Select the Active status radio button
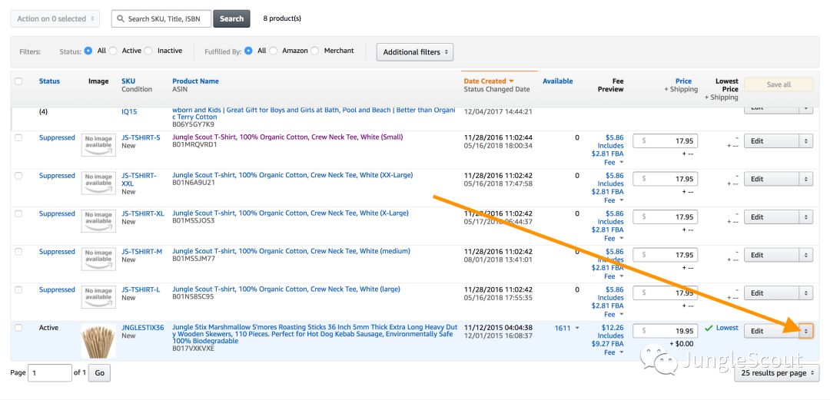This screenshot has width=830, height=400. click(113, 51)
